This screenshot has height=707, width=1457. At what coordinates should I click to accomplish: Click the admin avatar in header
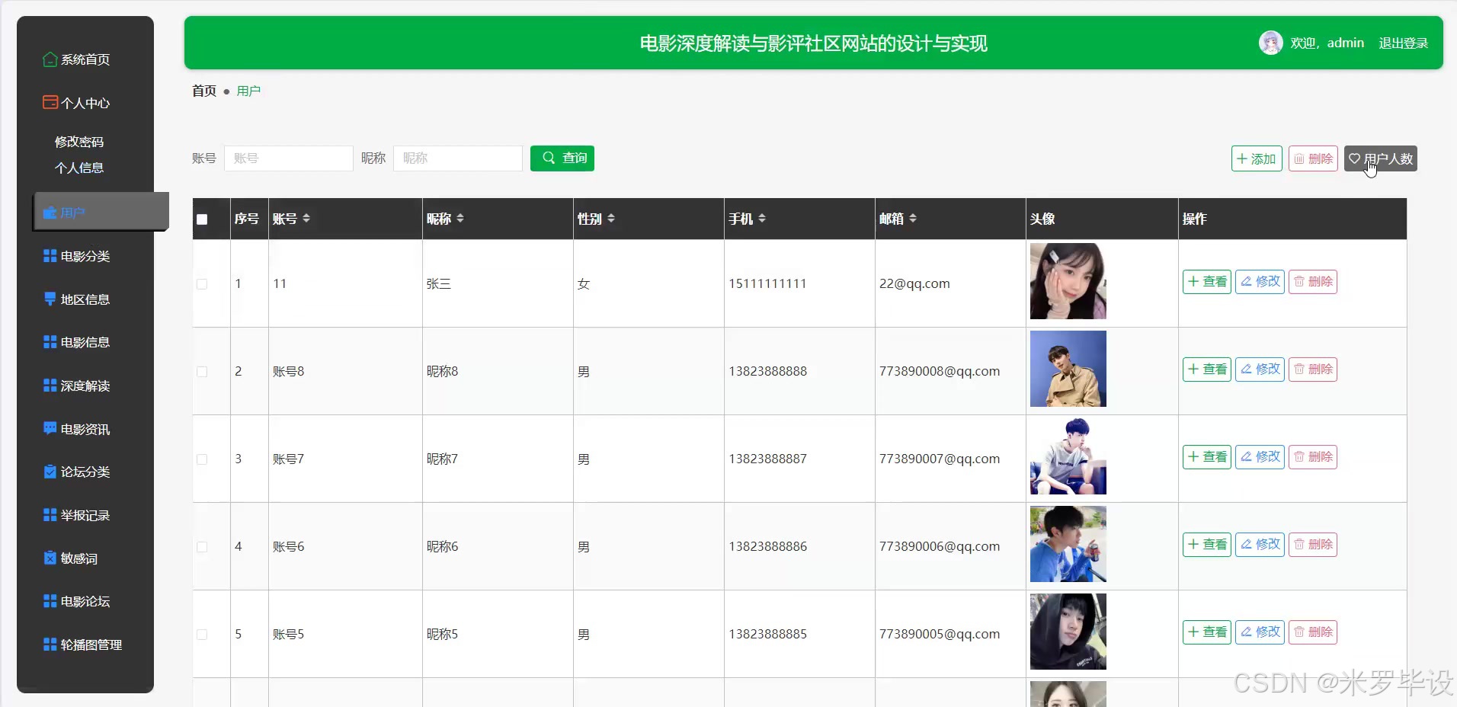click(1270, 43)
